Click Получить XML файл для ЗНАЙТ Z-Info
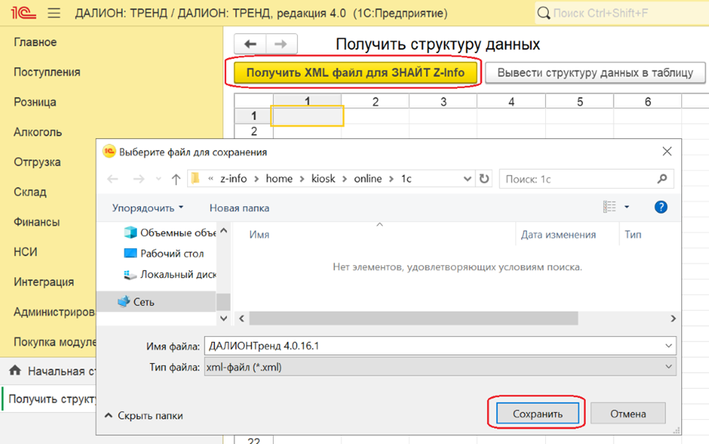This screenshot has height=444, width=709. coord(355,72)
